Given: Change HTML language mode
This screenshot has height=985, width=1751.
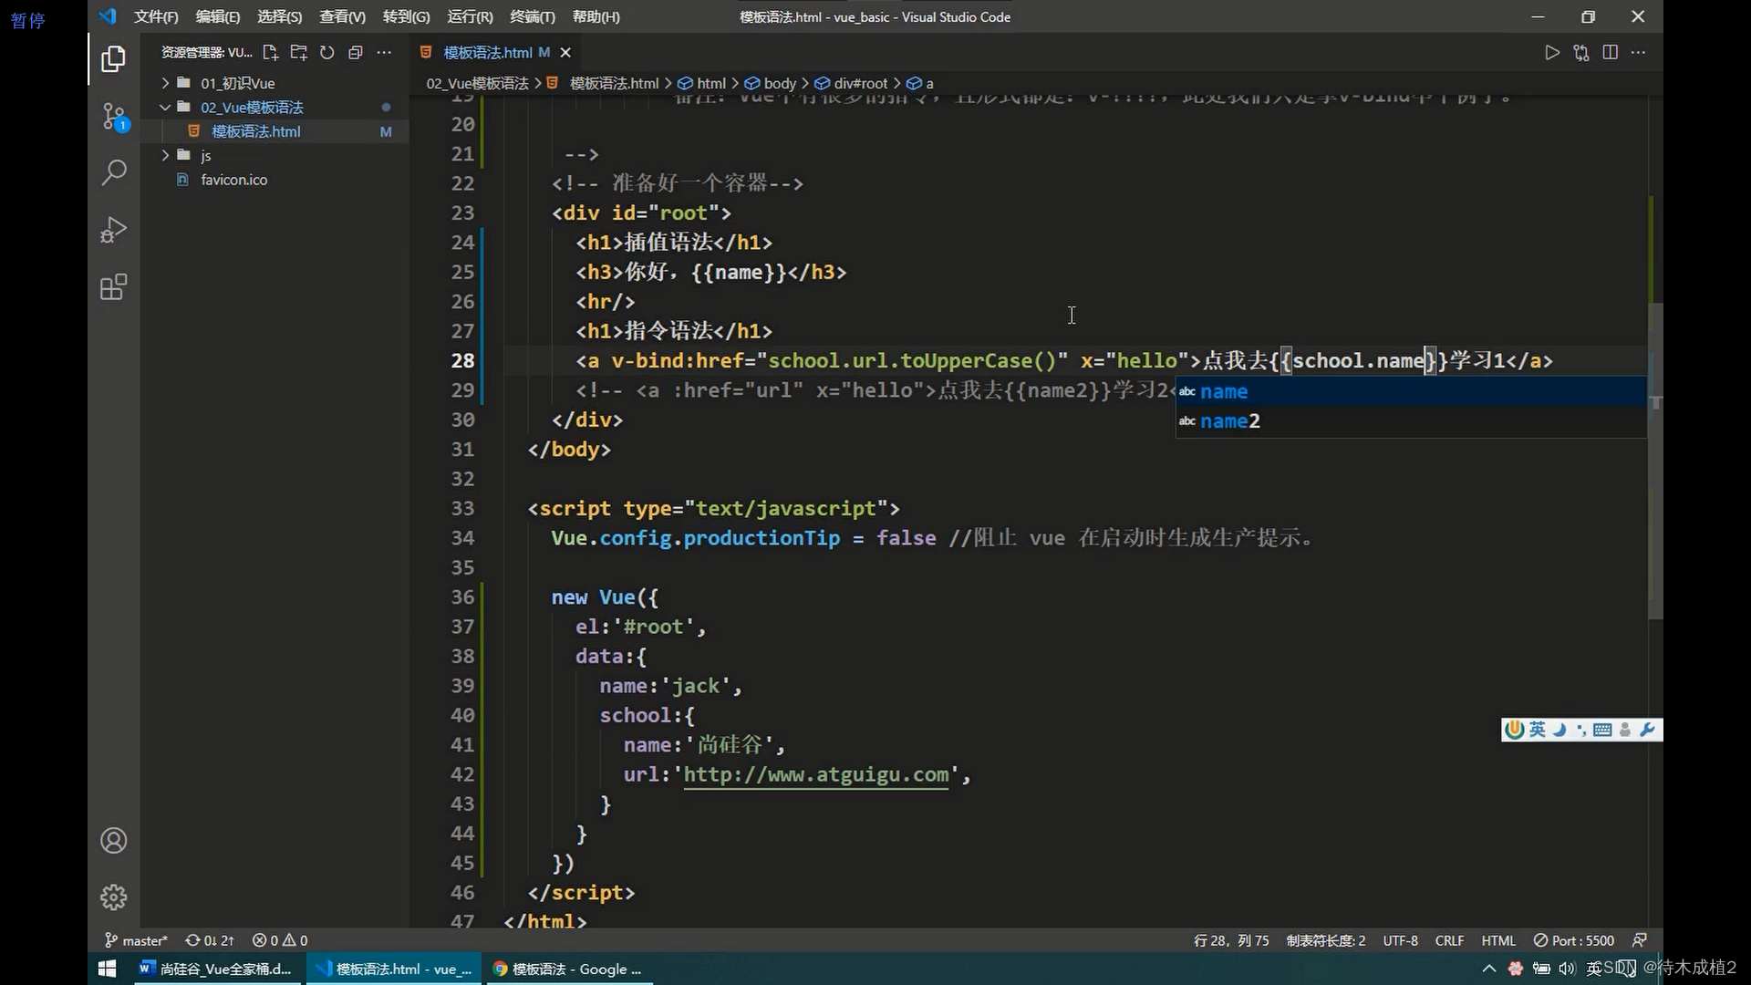Looking at the screenshot, I should click(1498, 940).
